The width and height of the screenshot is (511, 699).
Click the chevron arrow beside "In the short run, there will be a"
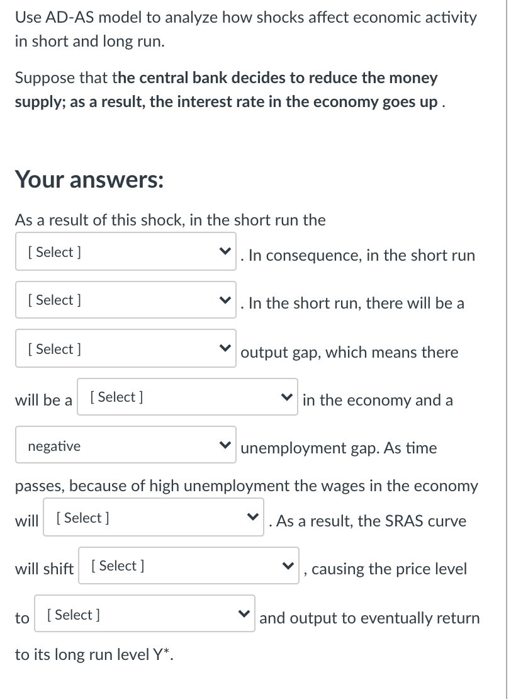[x=226, y=300]
